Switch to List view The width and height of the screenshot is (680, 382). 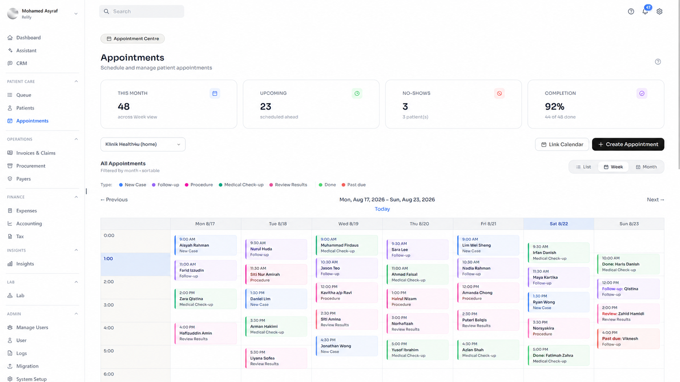[x=584, y=167]
